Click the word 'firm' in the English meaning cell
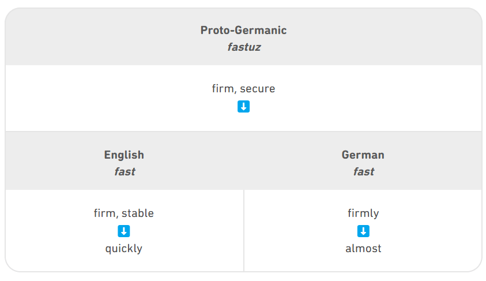The height and width of the screenshot is (281, 486). [x=105, y=213]
